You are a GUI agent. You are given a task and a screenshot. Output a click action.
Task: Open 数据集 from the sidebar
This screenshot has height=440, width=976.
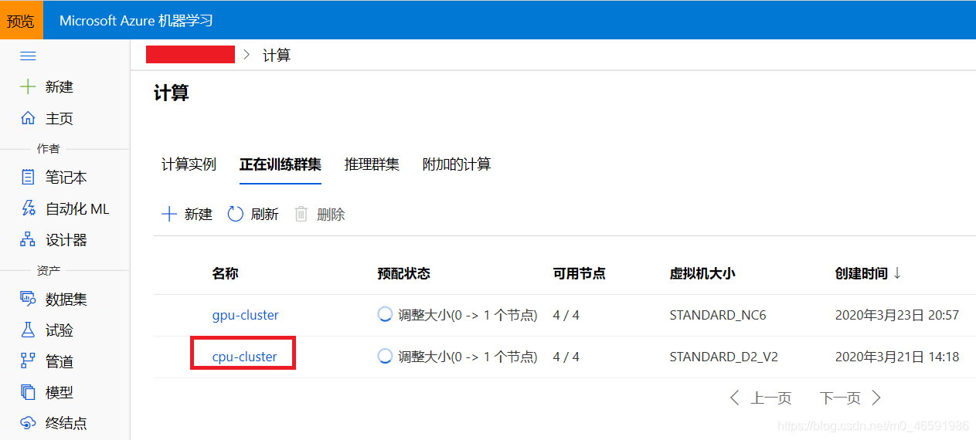pos(66,299)
